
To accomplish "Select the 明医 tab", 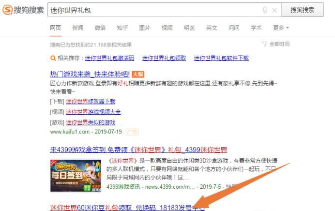I will coord(189,28).
